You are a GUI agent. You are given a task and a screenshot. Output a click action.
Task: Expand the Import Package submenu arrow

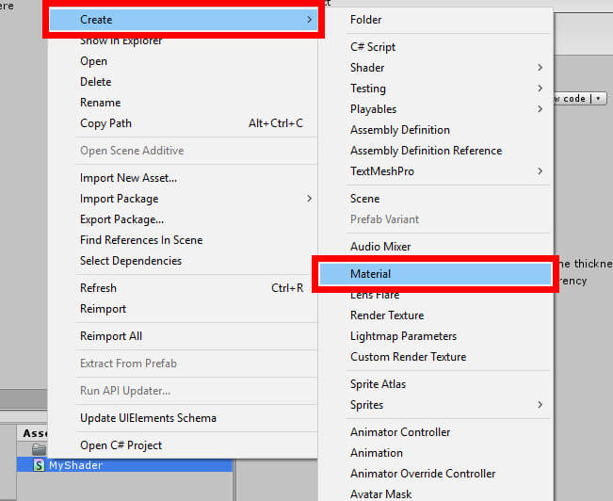pos(309,199)
